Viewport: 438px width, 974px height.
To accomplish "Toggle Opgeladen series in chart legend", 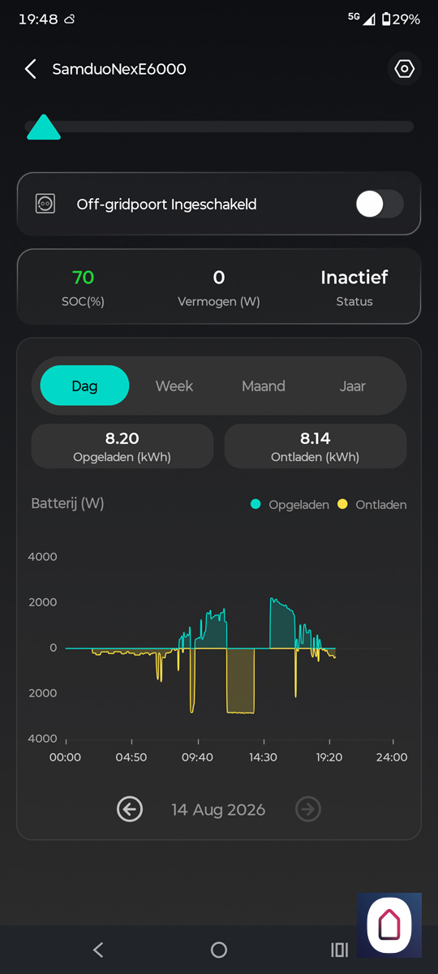I will point(290,505).
